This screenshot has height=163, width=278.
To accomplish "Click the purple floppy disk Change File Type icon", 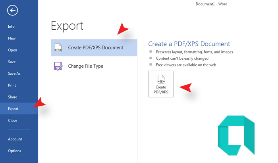I will [x=58, y=66].
